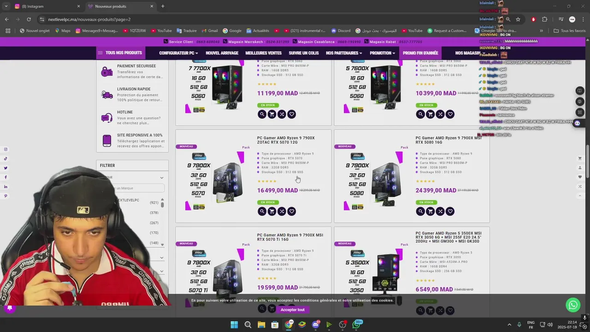The width and height of the screenshot is (590, 332).
Task: Open Windows taskbar search
Action: [x=248, y=325]
